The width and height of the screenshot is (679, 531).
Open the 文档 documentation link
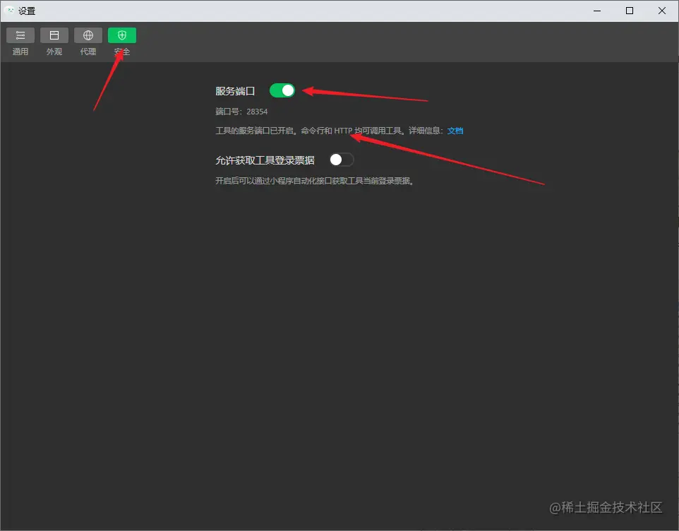455,131
